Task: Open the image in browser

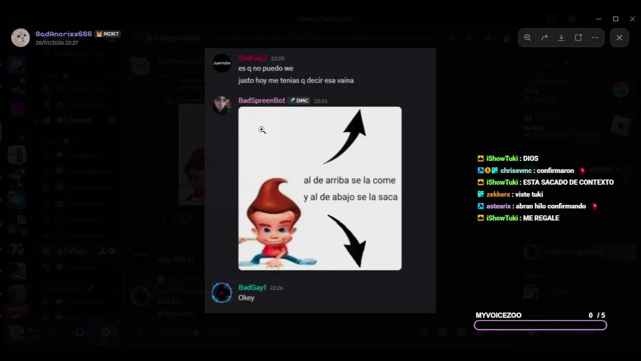Action: (578, 38)
